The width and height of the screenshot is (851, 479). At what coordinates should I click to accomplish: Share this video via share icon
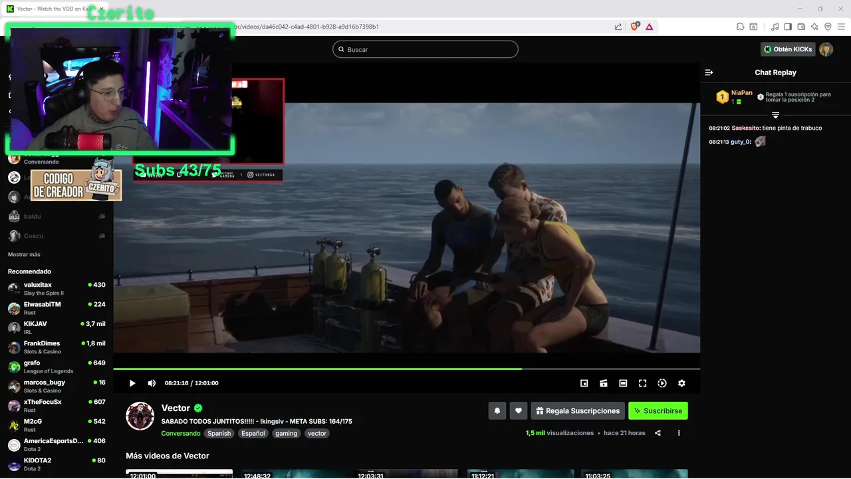(x=658, y=433)
